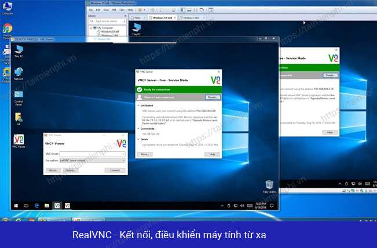Open the Windows 10 Start button in VNC session
The width and height of the screenshot is (377, 248).
coord(16,206)
